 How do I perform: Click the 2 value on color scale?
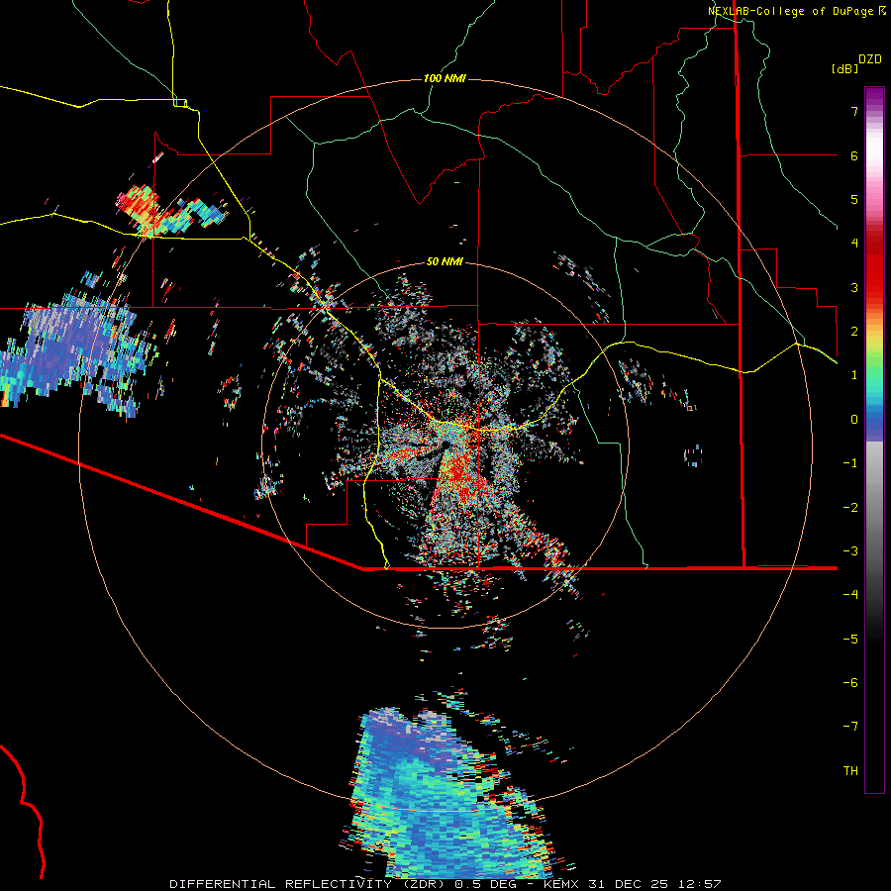click(x=854, y=332)
